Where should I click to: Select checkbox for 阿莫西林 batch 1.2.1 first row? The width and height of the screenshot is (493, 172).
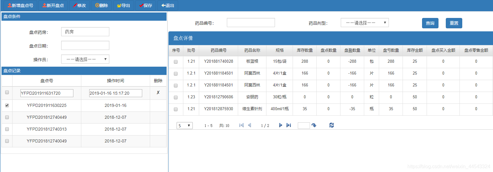click(176, 74)
